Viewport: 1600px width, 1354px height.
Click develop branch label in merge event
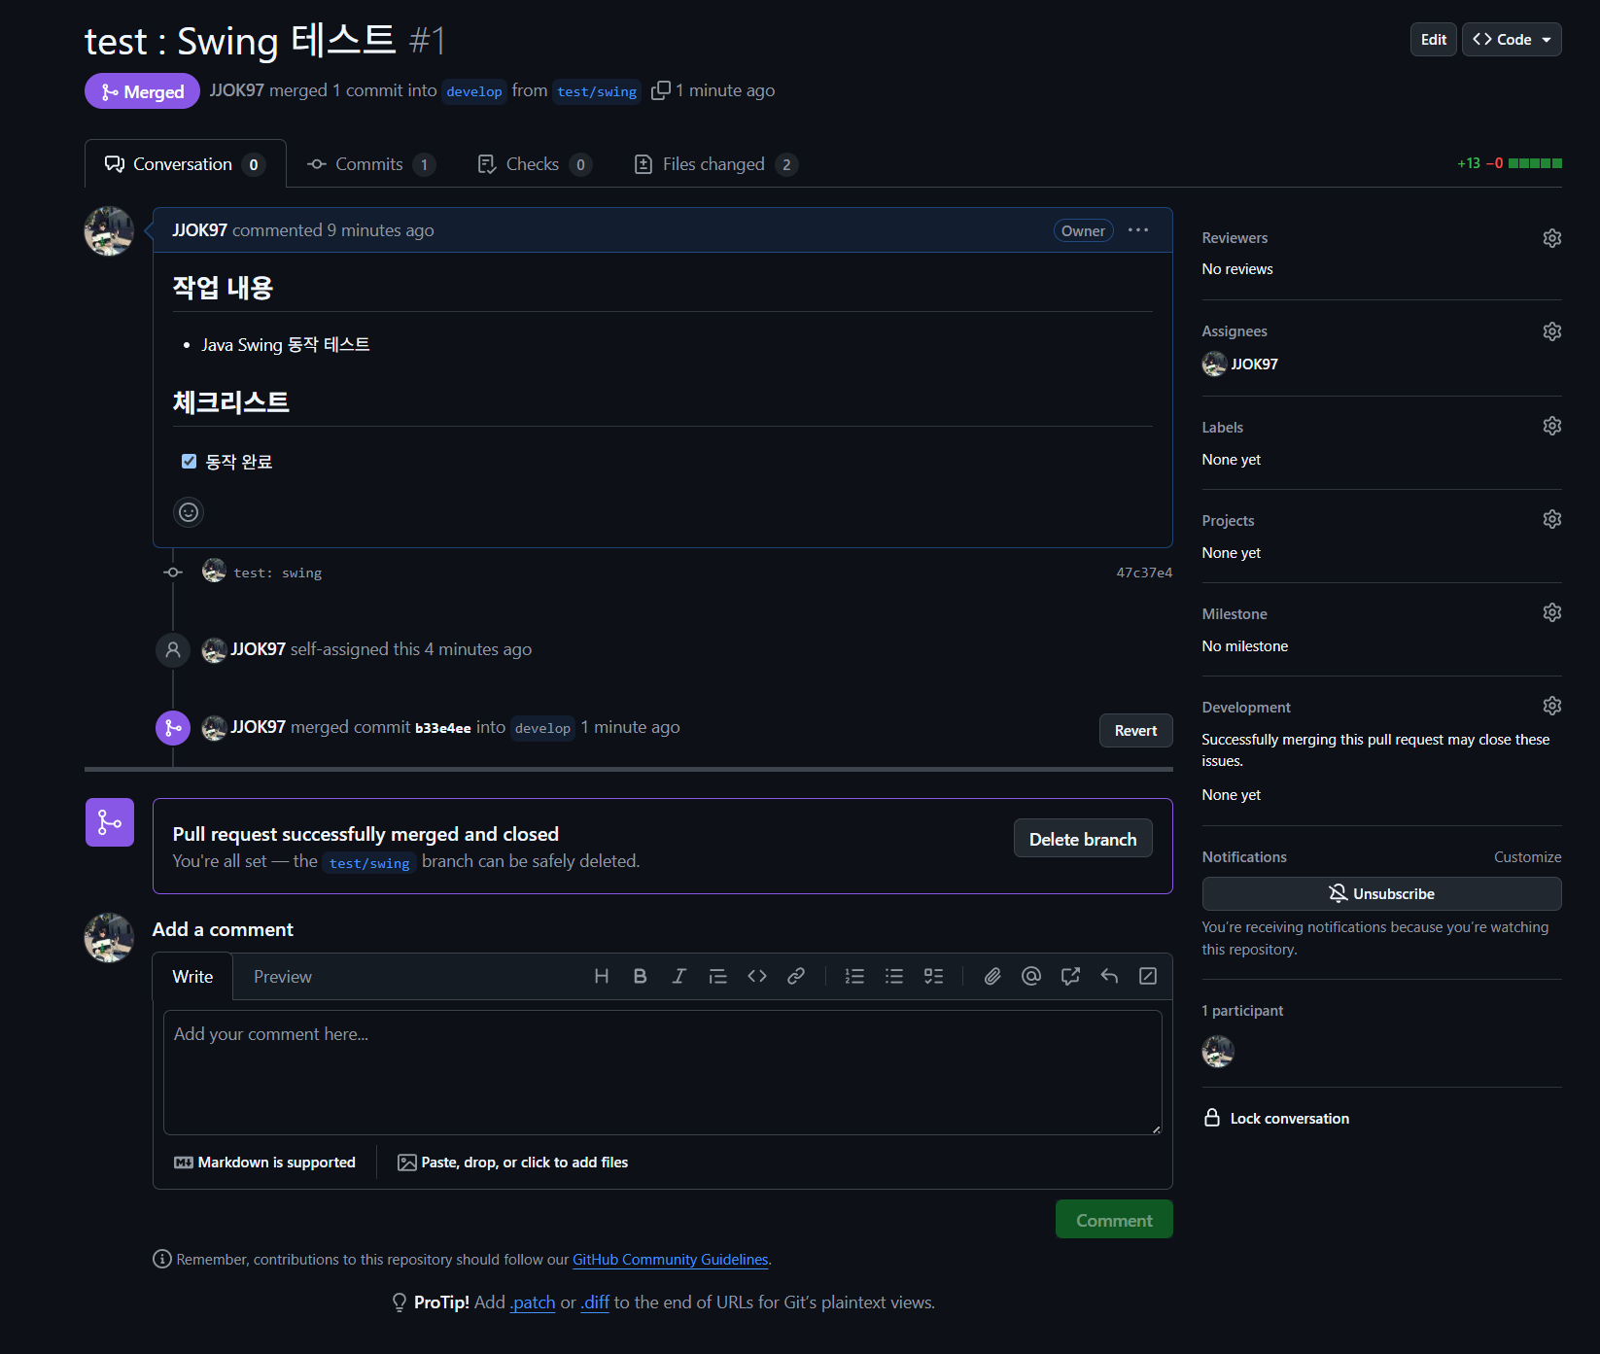pos(542,728)
